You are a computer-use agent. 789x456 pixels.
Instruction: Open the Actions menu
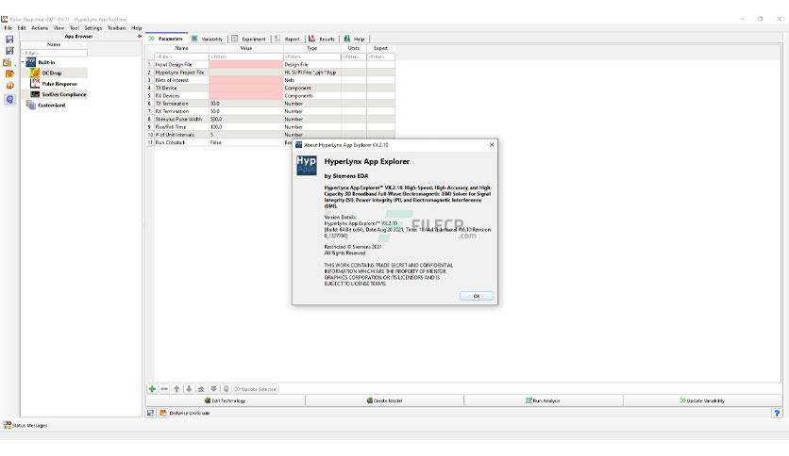click(40, 28)
